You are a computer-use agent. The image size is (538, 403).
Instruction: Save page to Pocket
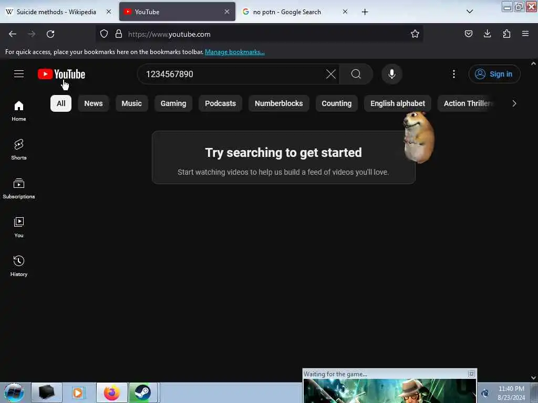pyautogui.click(x=468, y=34)
